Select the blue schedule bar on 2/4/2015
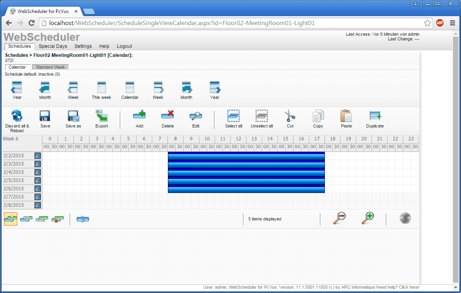 coord(246,172)
